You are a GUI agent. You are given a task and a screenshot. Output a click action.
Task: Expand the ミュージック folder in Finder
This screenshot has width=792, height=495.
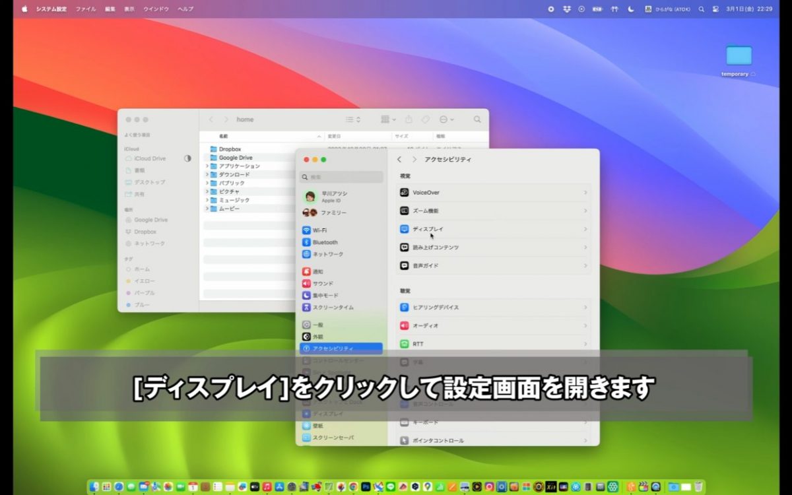[207, 200]
